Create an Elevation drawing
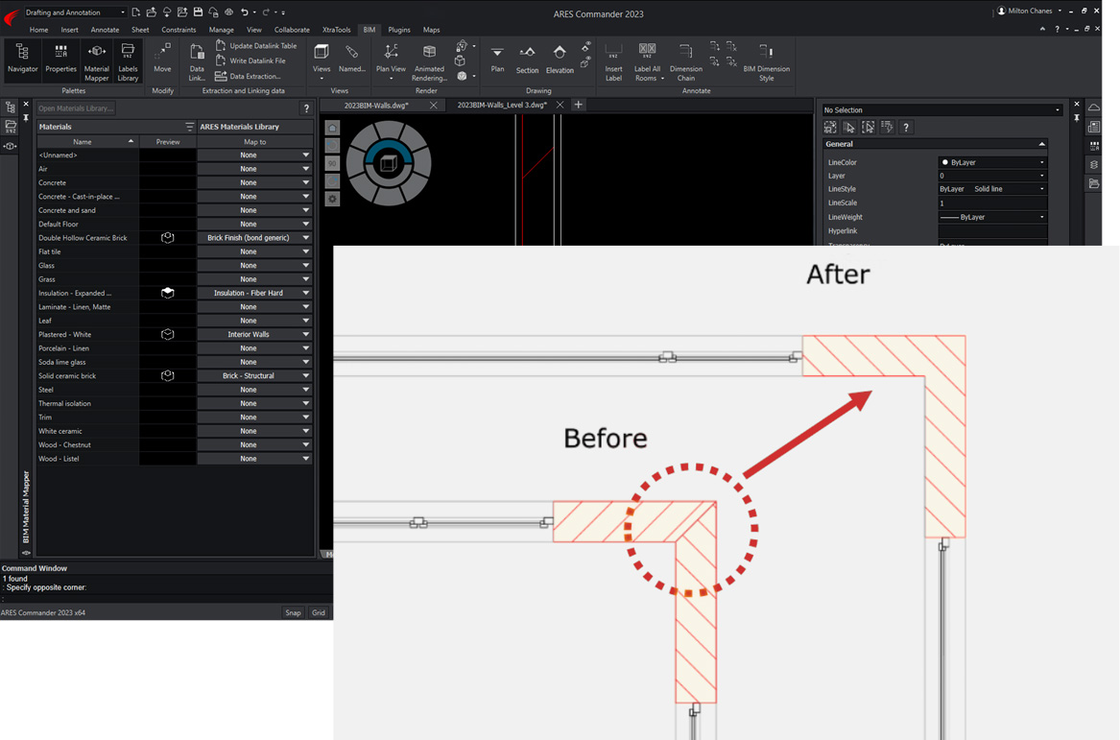 click(x=560, y=60)
